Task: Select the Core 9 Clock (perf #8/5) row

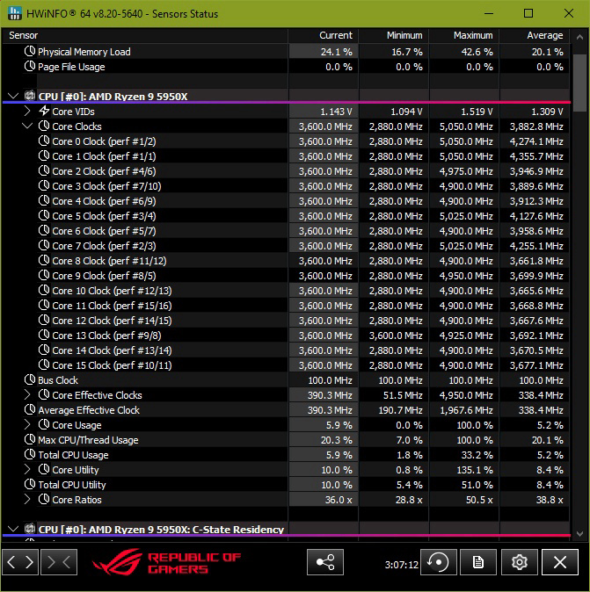Action: (286, 276)
